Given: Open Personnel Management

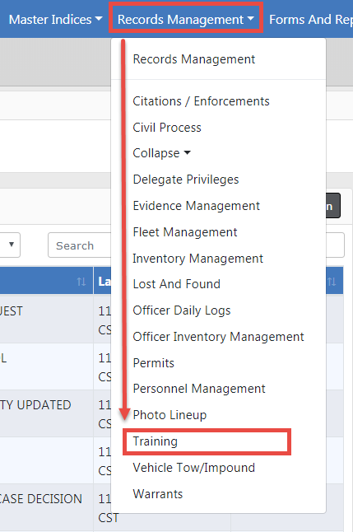Looking at the screenshot, I should pos(199,389).
